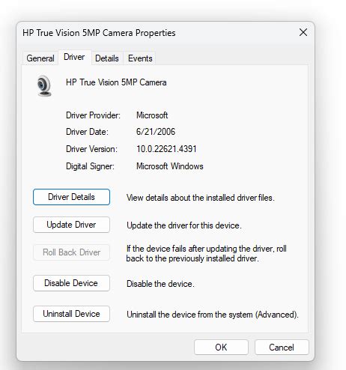Switch to the General tab

tap(40, 58)
